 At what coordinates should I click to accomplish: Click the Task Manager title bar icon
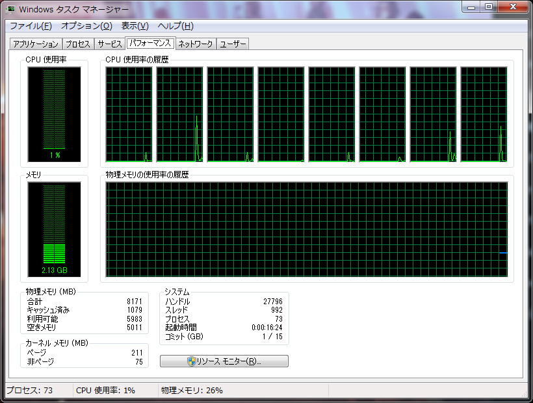pos(10,9)
